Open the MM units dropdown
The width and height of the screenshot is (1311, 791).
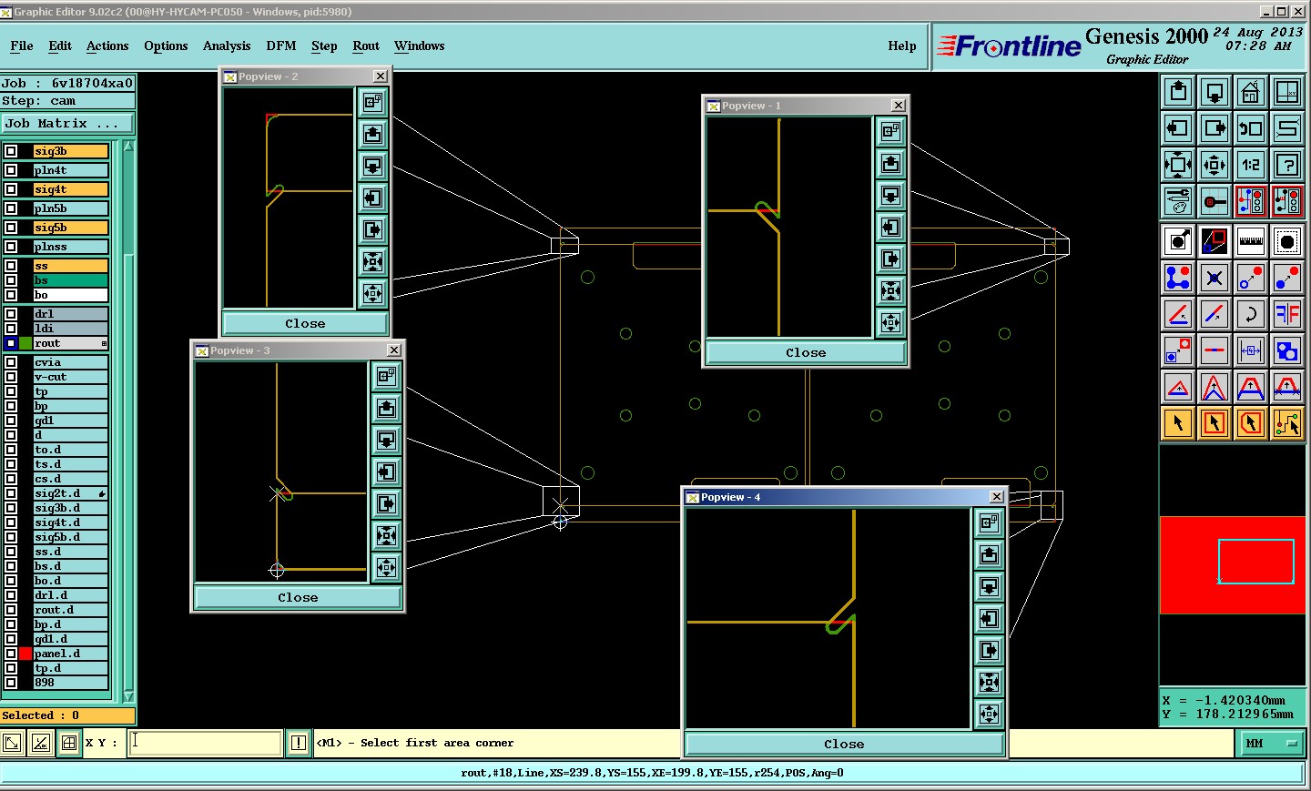click(1270, 744)
